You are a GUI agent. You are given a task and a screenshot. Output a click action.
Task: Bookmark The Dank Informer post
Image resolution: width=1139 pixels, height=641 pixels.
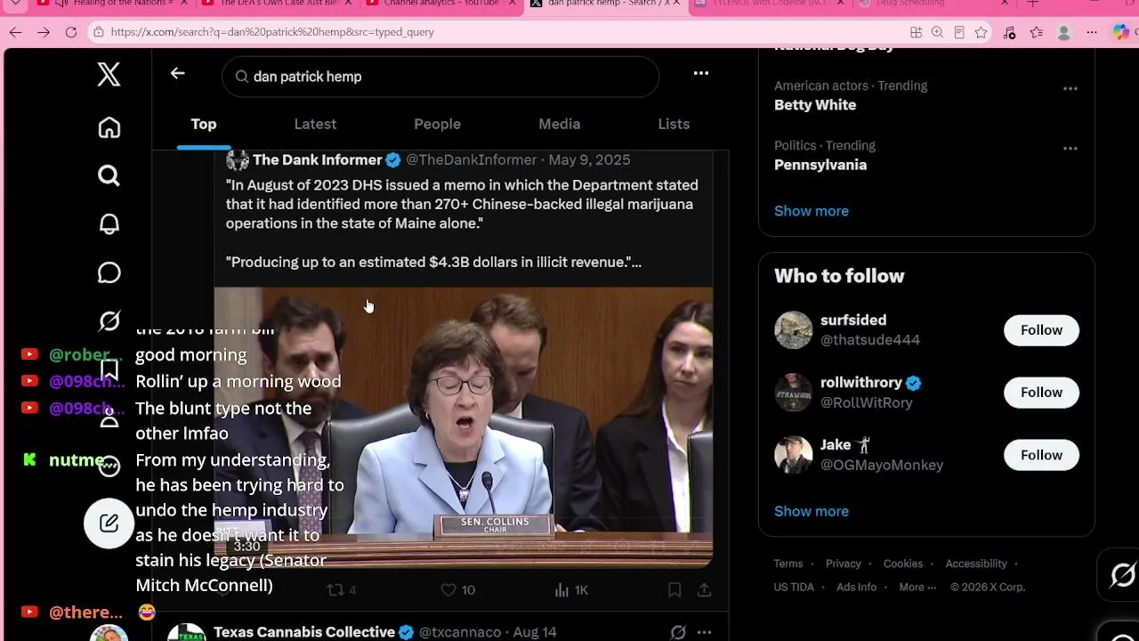click(675, 590)
